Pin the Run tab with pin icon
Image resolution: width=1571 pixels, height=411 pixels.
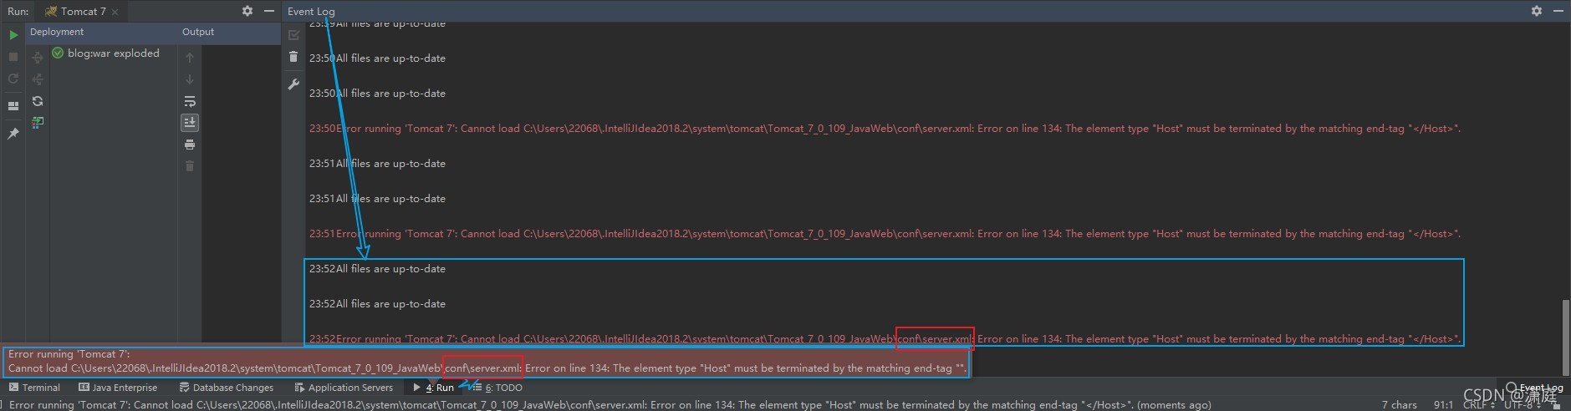coord(13,133)
